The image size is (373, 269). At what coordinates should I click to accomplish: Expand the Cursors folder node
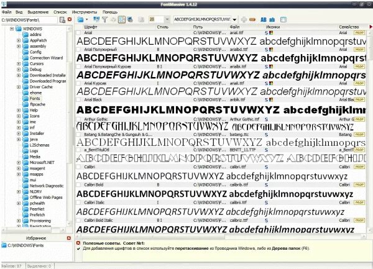click(x=19, y=64)
